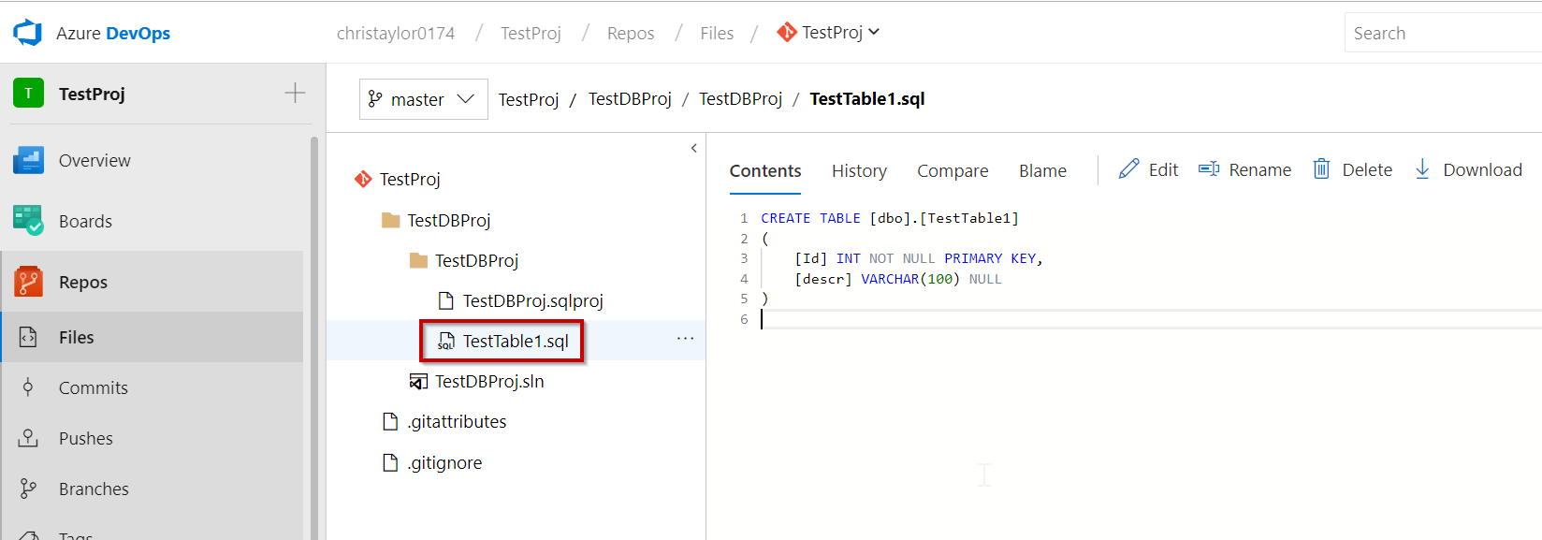Open the Overview section icon
Screen dimensions: 1542x540
point(29,160)
